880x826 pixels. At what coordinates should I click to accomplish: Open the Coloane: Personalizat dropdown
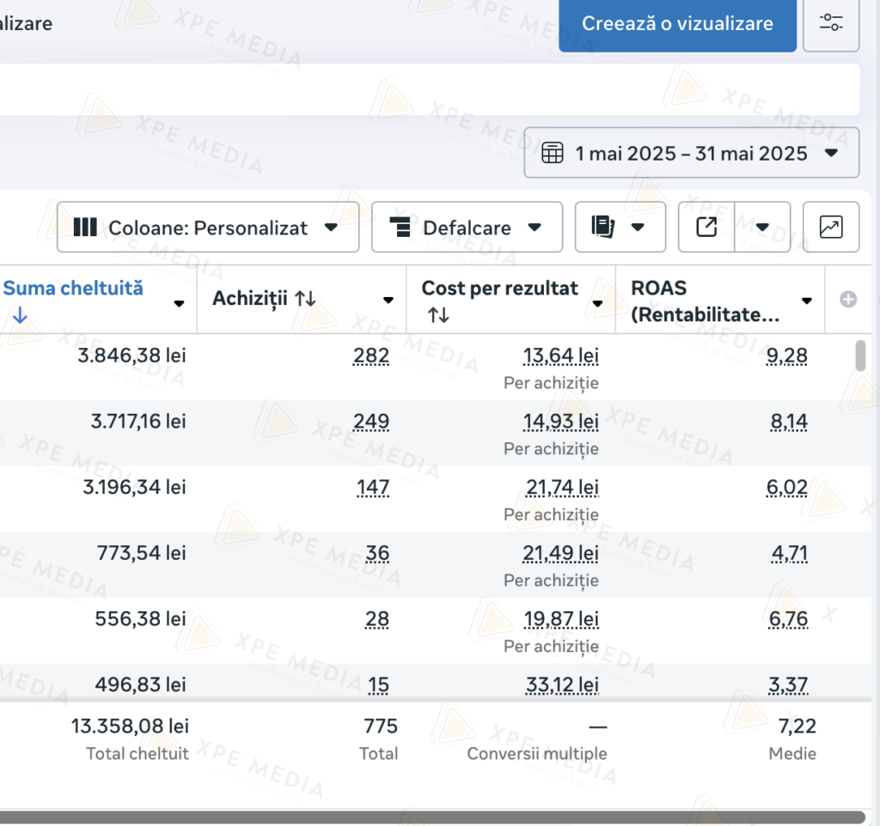[208, 228]
